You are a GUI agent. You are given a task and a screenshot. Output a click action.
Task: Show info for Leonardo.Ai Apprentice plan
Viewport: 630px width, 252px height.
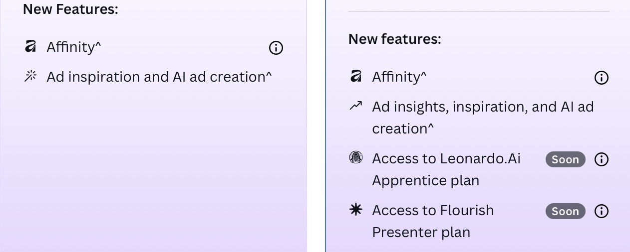coord(602,159)
